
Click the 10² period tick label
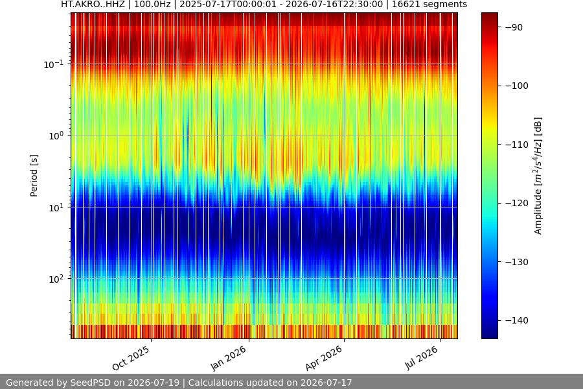(56, 279)
